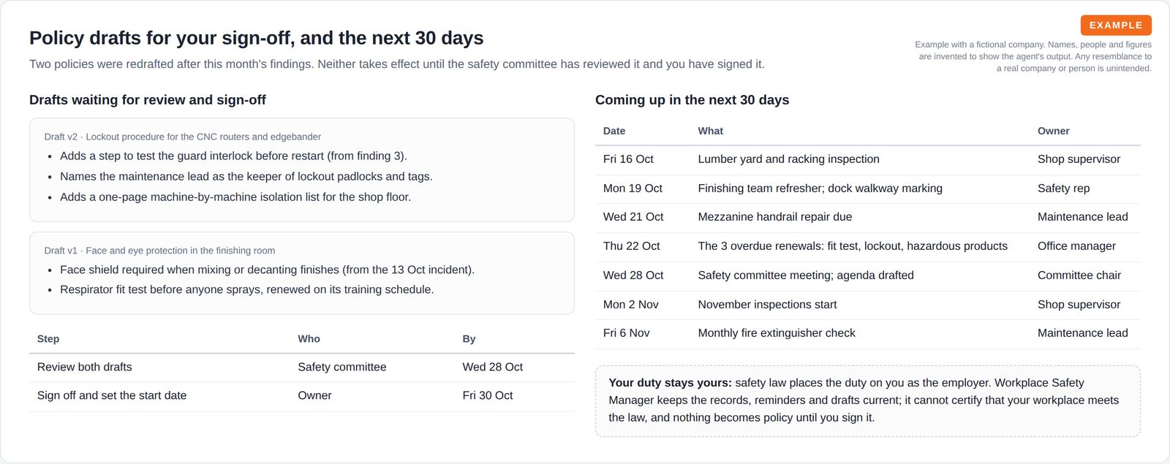This screenshot has width=1170, height=464.
Task: Click the By column header
Action: 469,339
